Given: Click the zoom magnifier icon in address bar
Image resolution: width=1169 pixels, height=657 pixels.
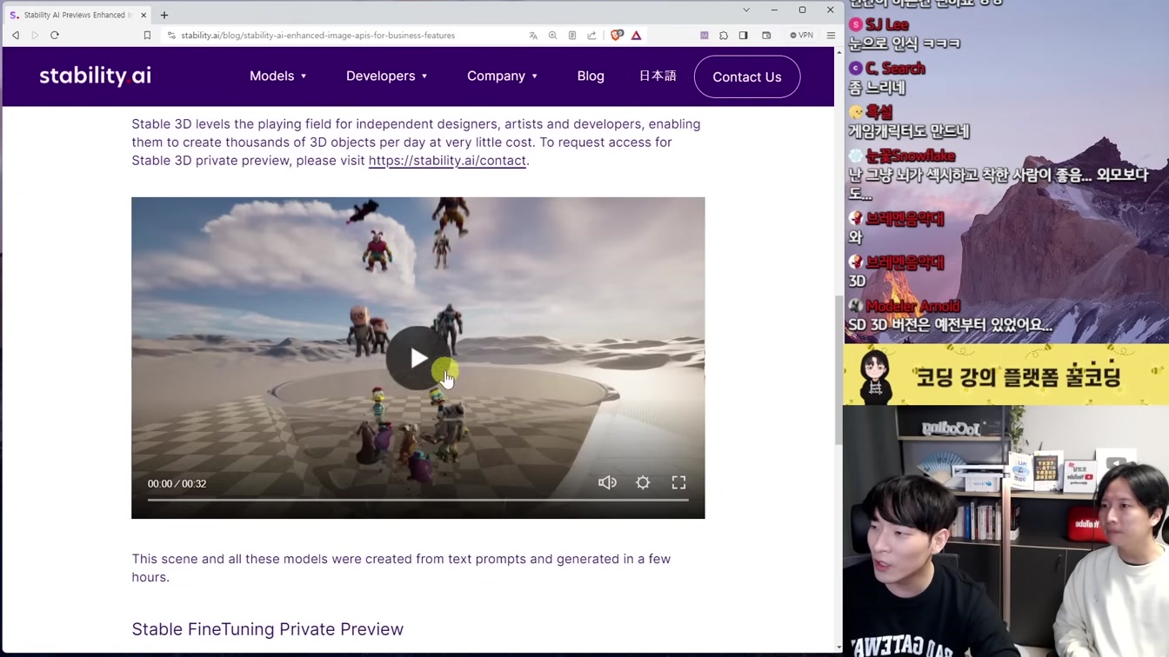Looking at the screenshot, I should pos(552,36).
